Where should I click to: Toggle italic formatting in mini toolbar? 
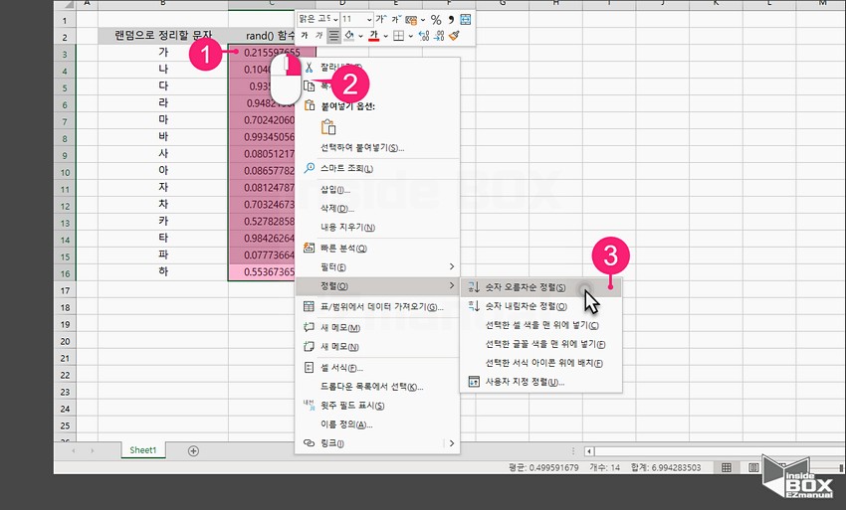coord(318,36)
